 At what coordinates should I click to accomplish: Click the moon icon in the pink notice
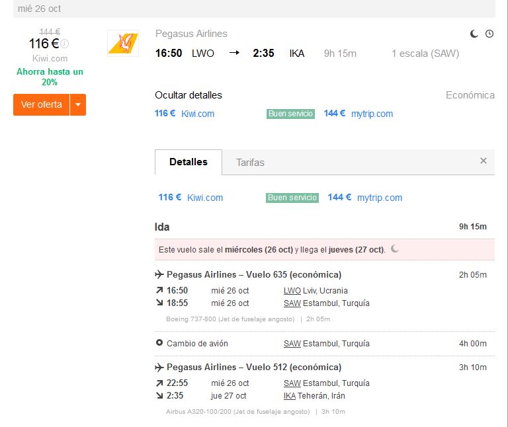395,249
